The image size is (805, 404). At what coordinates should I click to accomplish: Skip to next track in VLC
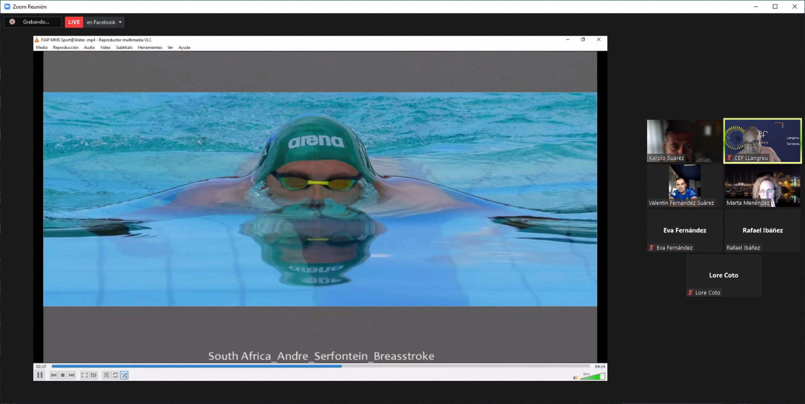(72, 375)
